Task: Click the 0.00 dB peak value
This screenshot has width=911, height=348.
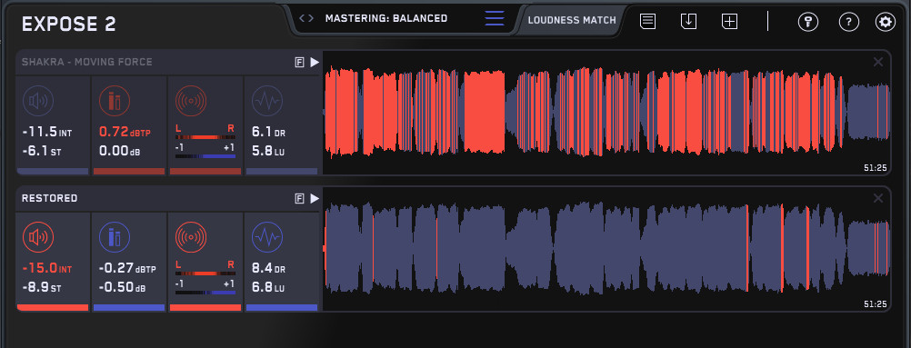Action: pyautogui.click(x=122, y=151)
